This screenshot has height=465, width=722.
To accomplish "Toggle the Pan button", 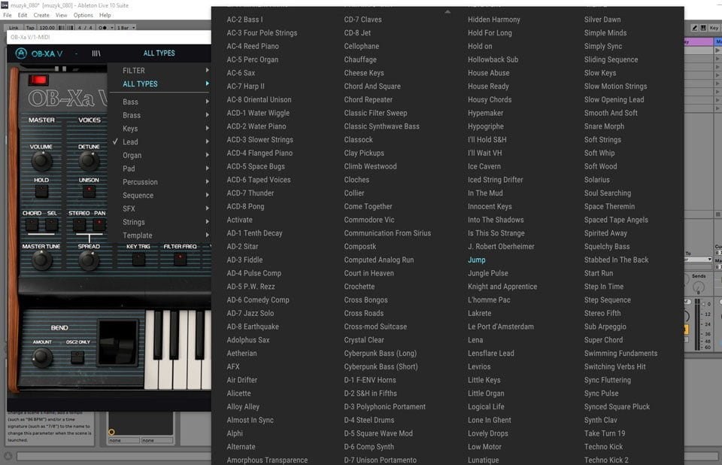I will (x=99, y=224).
